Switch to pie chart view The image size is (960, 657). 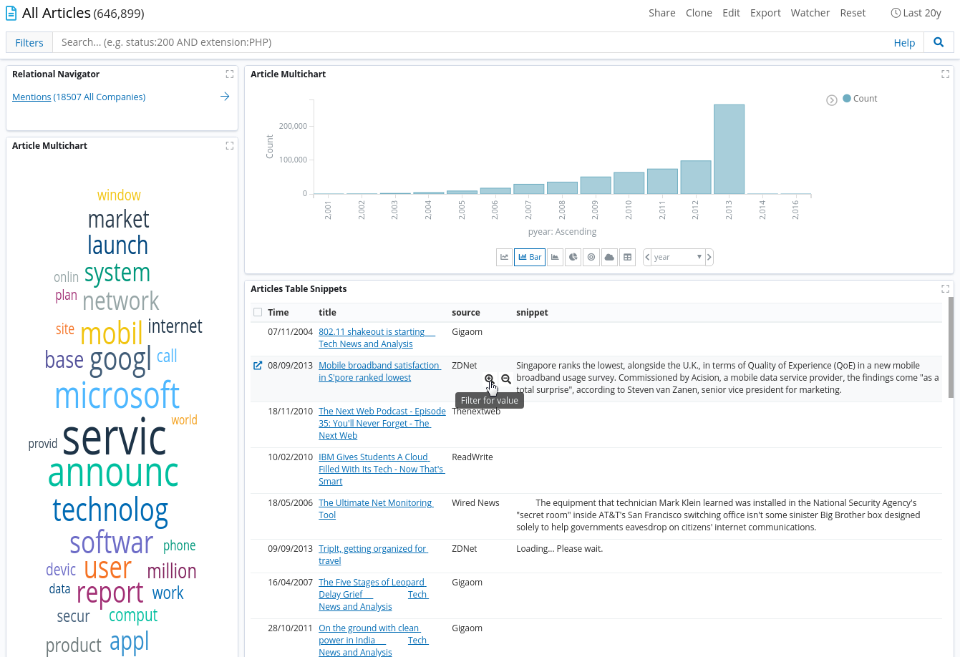coord(573,257)
